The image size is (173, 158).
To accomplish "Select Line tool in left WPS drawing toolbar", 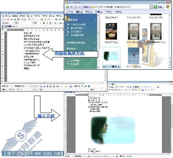I will [x=28, y=86].
